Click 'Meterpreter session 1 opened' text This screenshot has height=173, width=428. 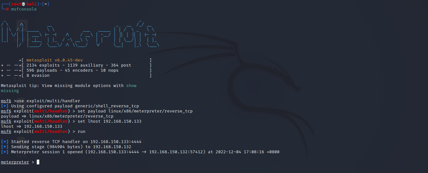(x=47, y=152)
